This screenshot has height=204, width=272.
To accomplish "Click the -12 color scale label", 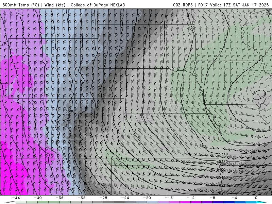I will [x=191, y=198].
